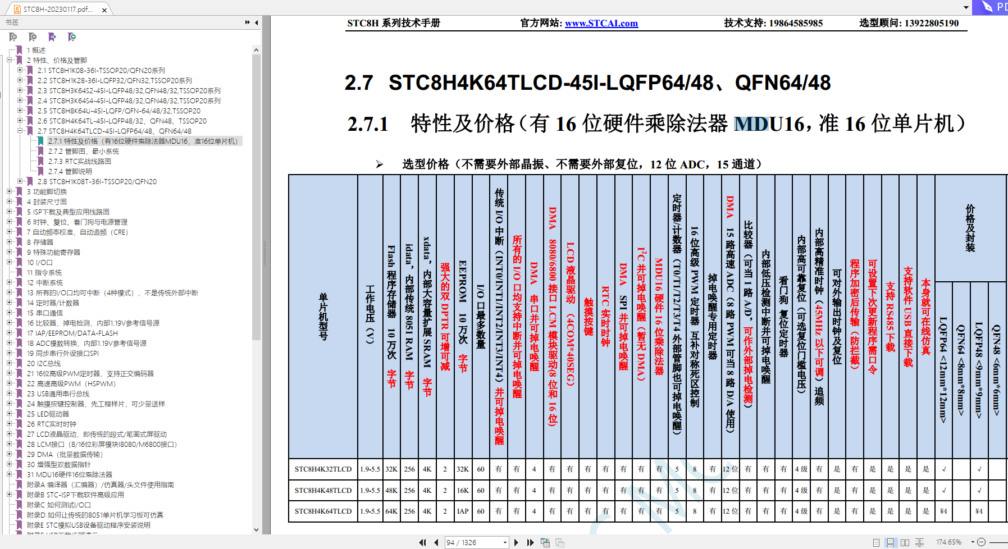
Task: Open bookmark '20 I2C总线'
Action: click(44, 363)
